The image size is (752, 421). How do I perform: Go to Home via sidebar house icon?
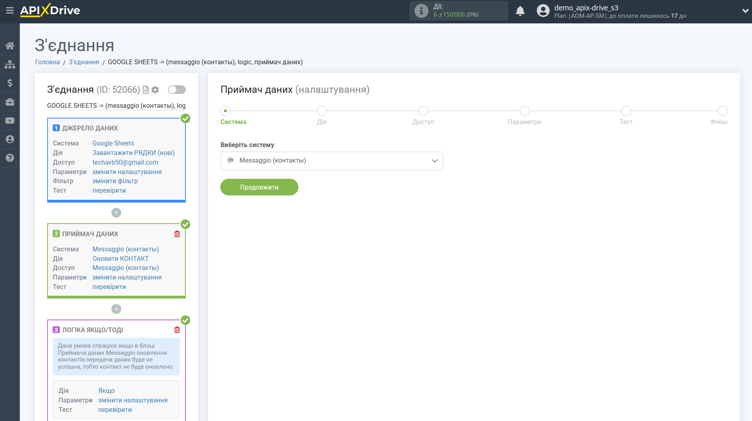coord(10,46)
